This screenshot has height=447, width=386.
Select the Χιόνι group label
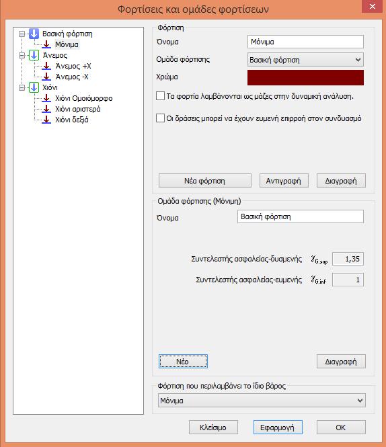[50, 87]
